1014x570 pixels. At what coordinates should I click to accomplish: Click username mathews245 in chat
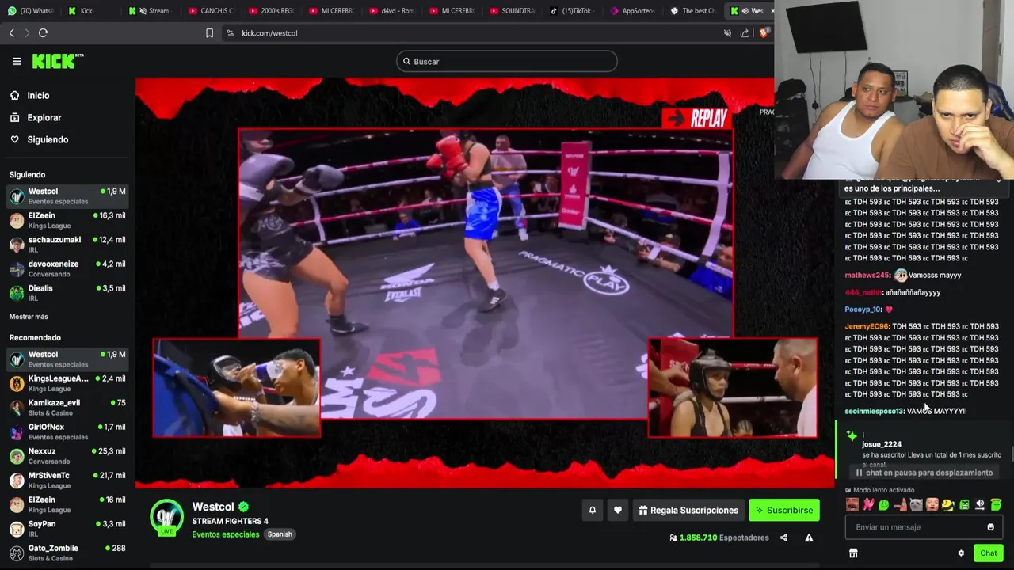(x=867, y=275)
